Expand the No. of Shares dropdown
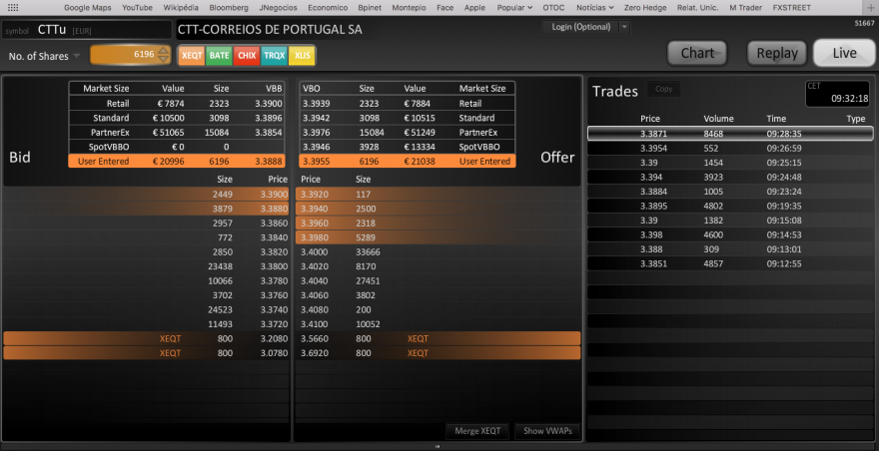This screenshot has width=879, height=451. click(x=77, y=56)
